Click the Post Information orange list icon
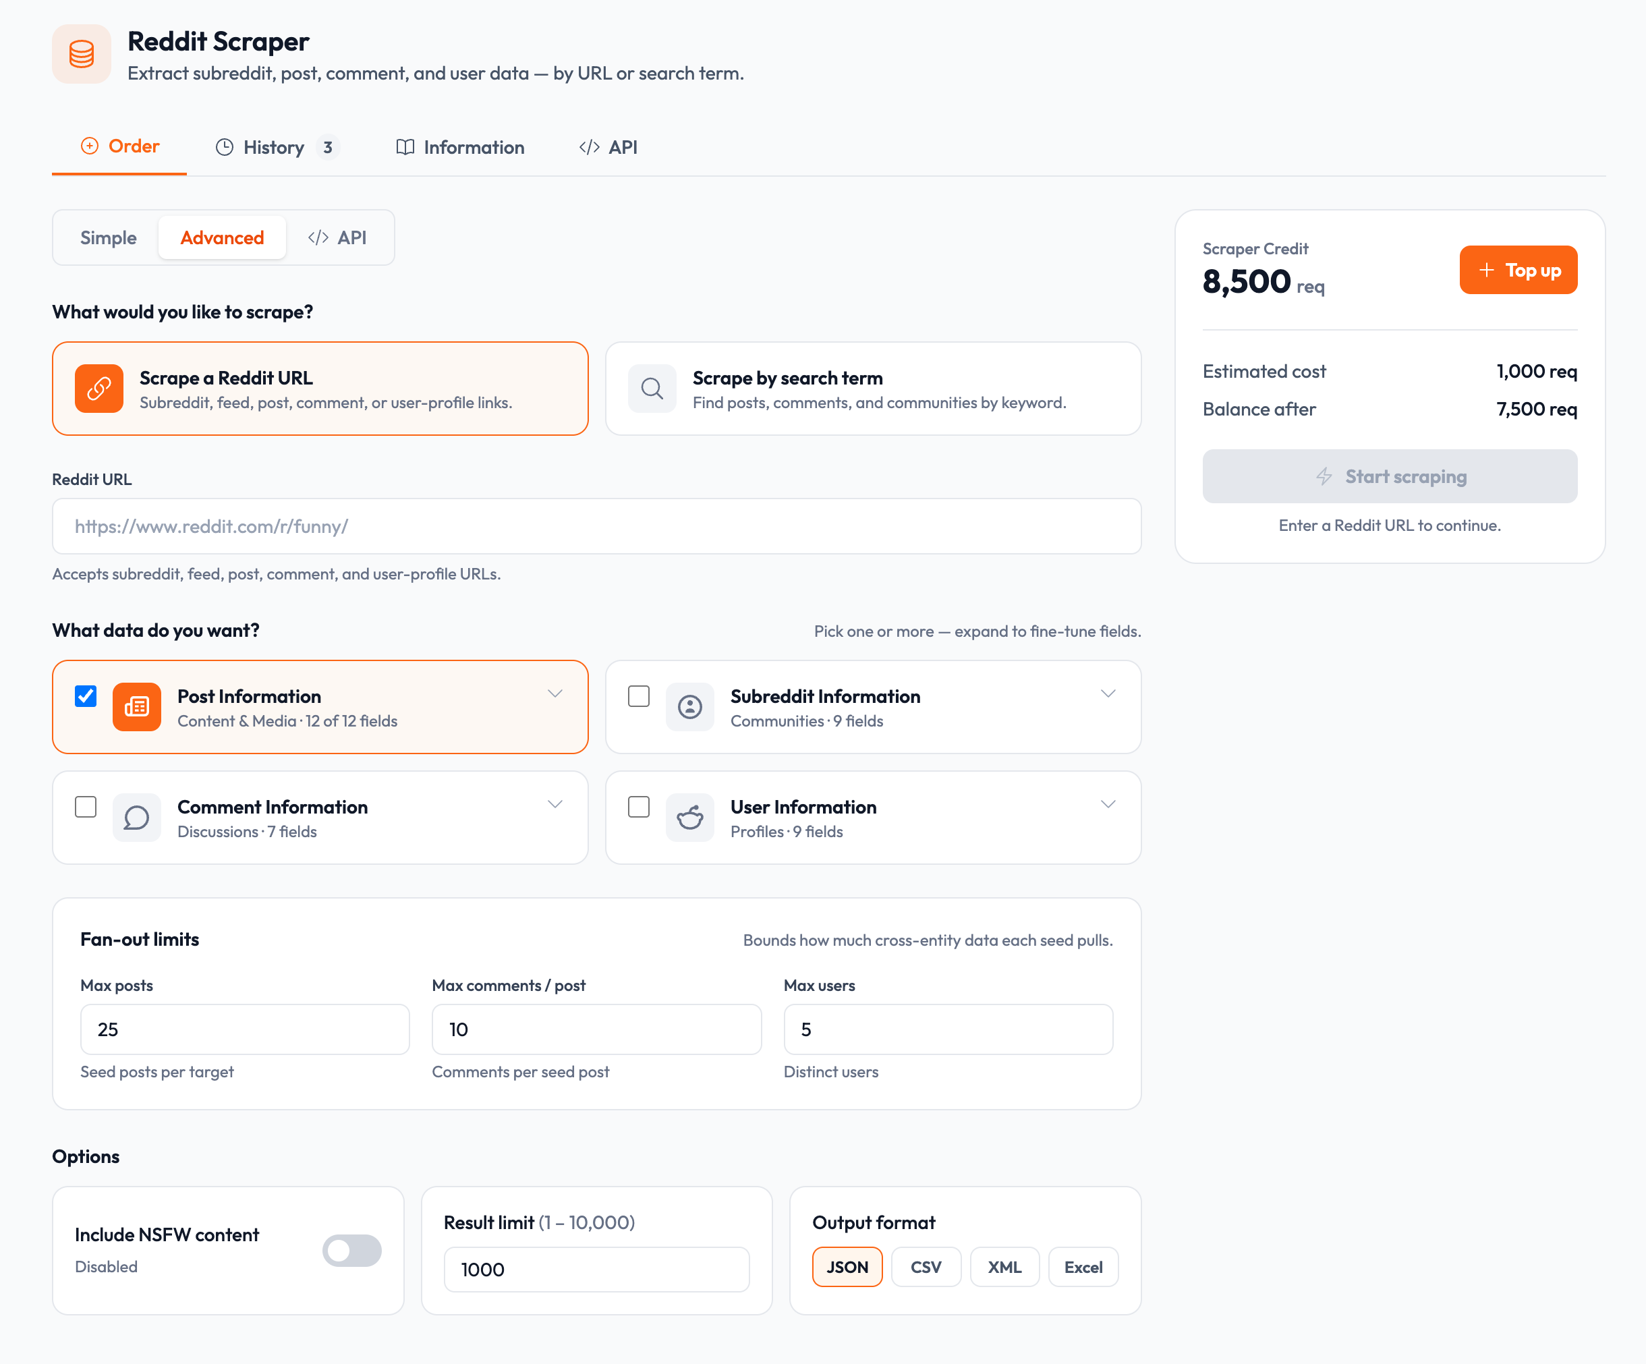Viewport: 1646px width, 1364px height. pyautogui.click(x=136, y=707)
